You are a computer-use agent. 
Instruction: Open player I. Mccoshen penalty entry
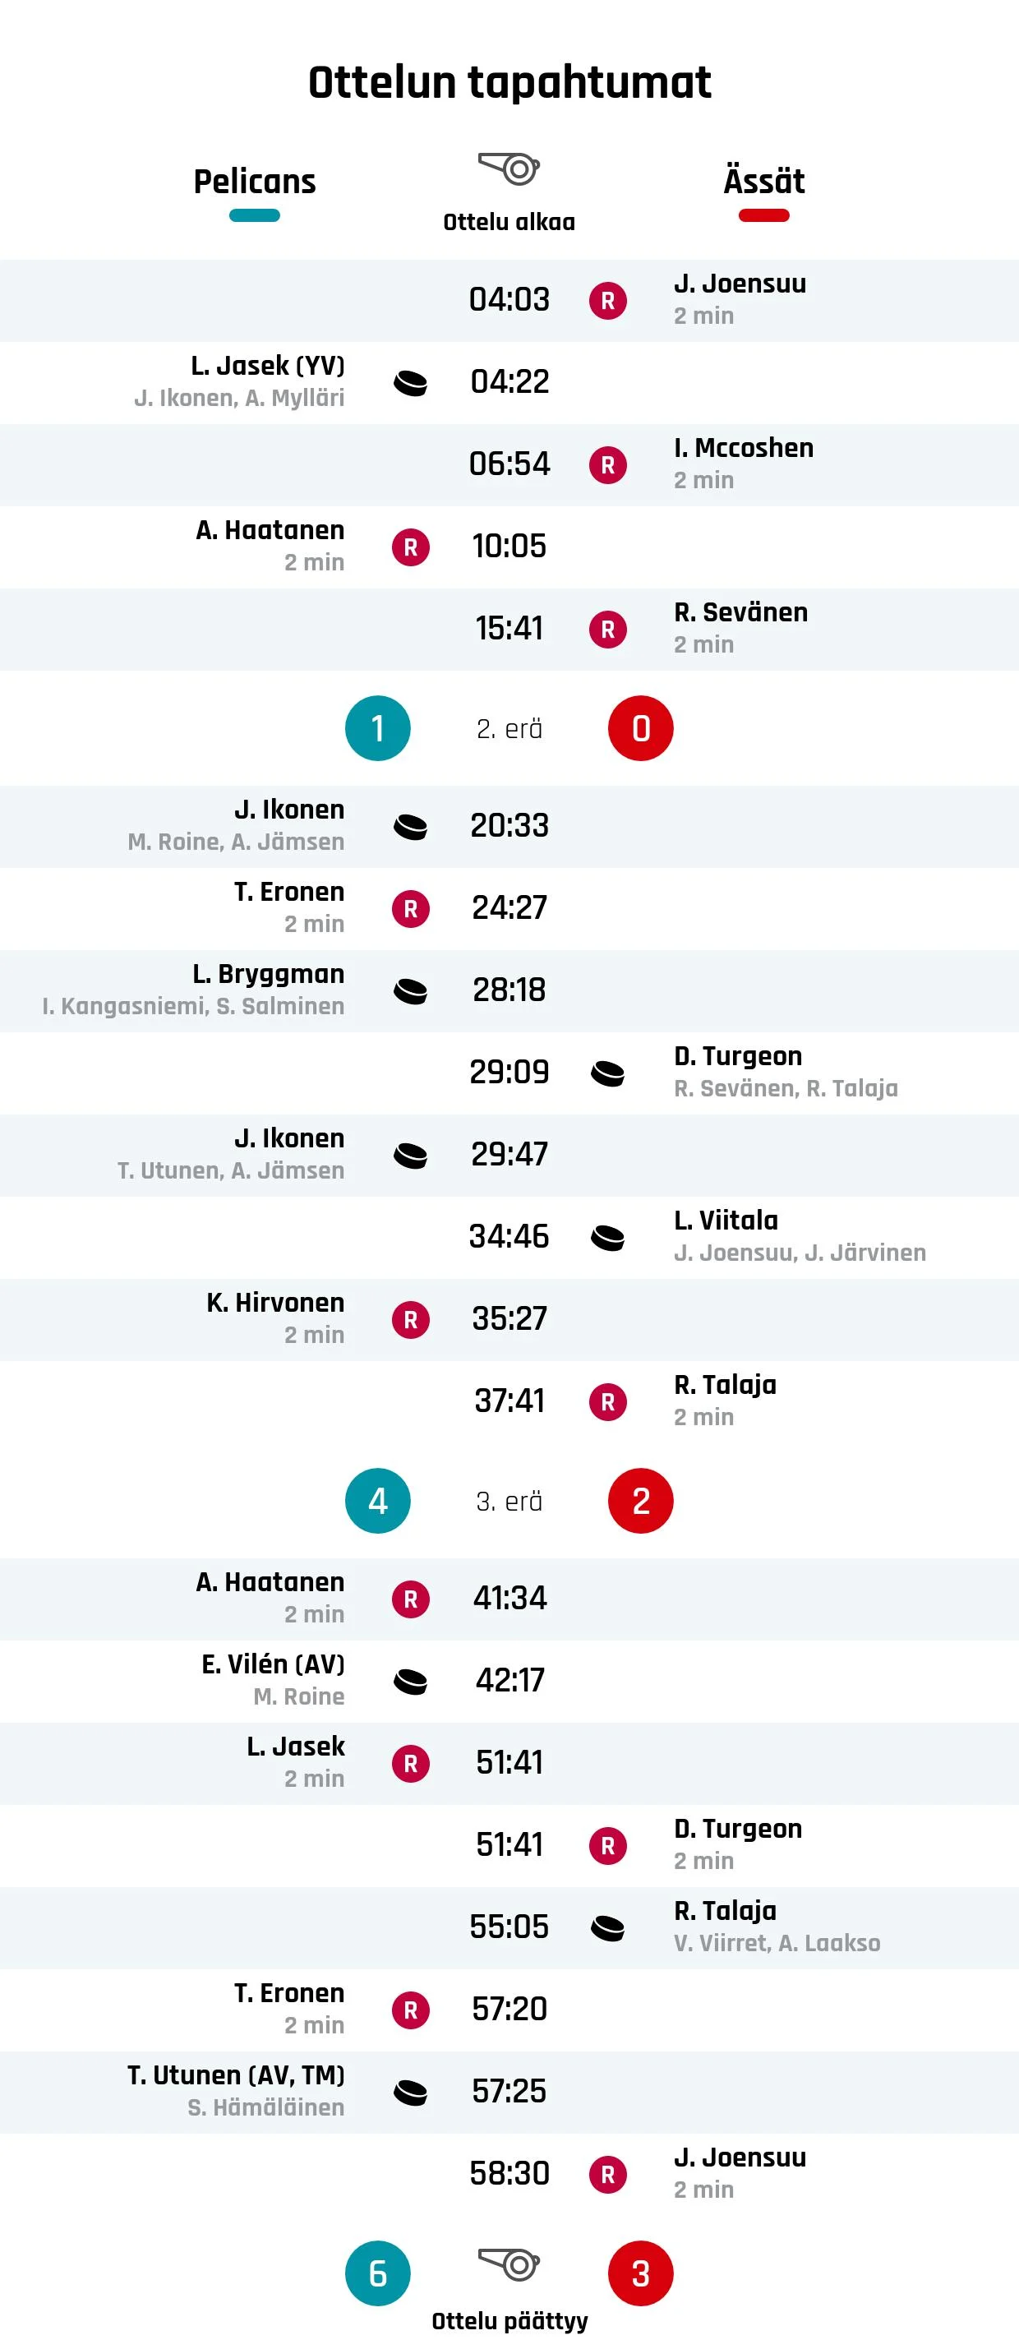pos(744,448)
